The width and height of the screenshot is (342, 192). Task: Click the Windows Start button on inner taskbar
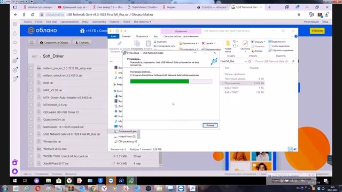pyautogui.click(x=15, y=181)
